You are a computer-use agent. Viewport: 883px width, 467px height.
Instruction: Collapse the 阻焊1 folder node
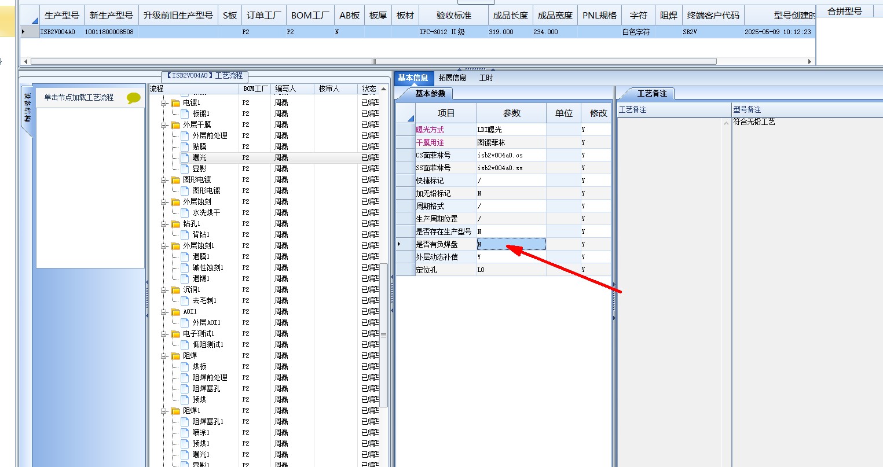click(164, 411)
